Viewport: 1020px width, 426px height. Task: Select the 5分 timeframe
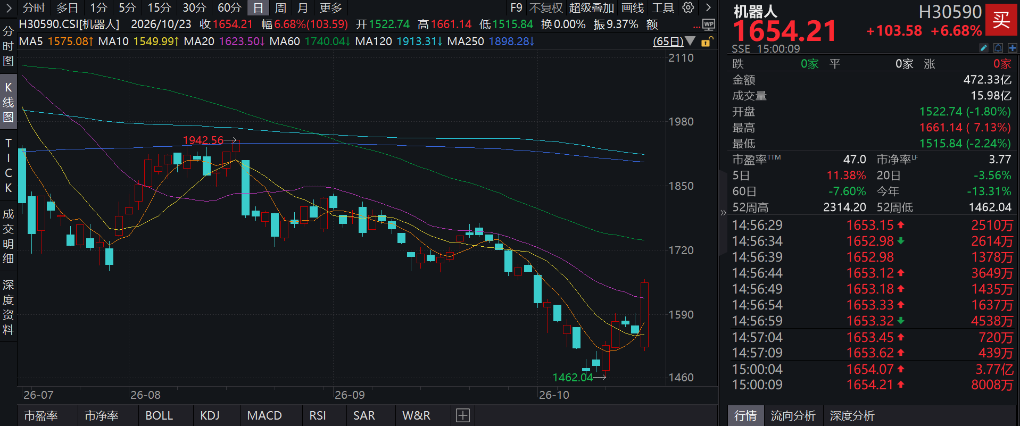coord(127,8)
